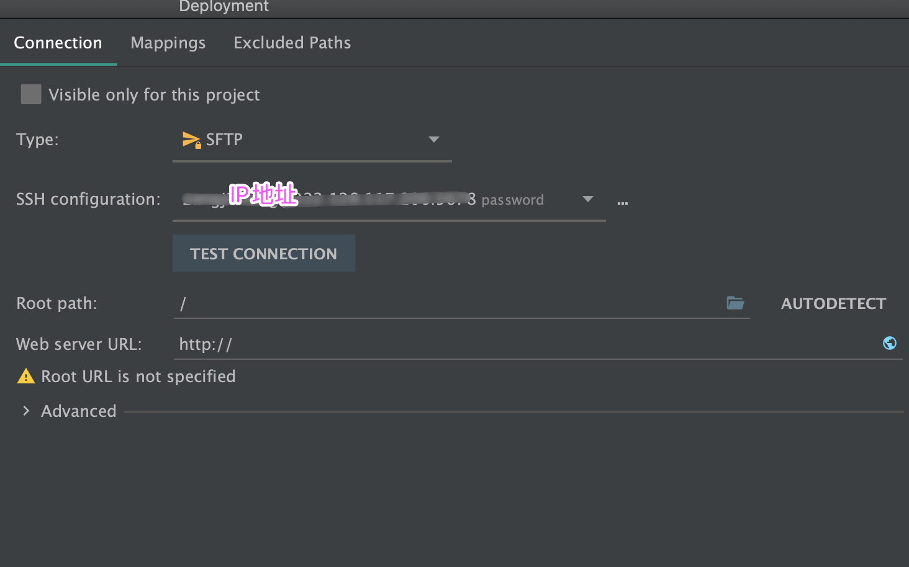Screen dimensions: 909x567
Task: Click the ellipsis button beside SSH configuration
Action: pos(623,203)
